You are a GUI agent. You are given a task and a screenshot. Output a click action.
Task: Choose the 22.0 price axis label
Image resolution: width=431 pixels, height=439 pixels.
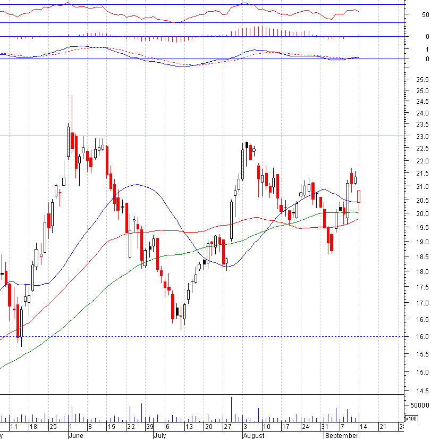pos(422,161)
